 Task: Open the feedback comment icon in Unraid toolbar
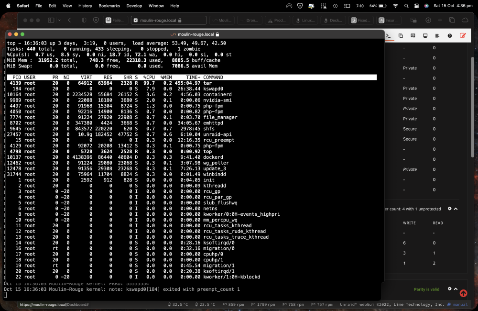coord(413,36)
